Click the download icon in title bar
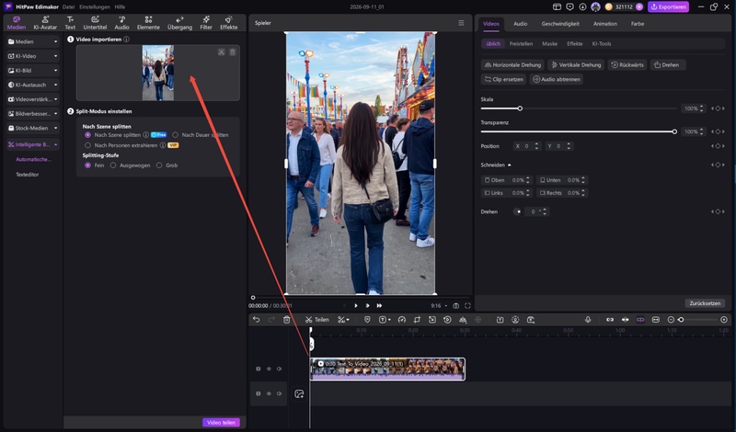The height and width of the screenshot is (432, 736). pyautogui.click(x=582, y=6)
